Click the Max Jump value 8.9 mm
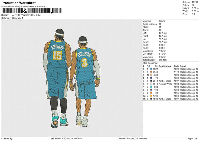This screenshot has width=200, height=141. (162, 57)
